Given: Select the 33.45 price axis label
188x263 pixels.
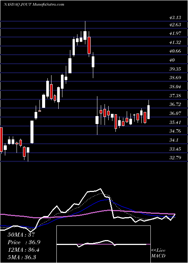Looking at the screenshot, I should click(x=175, y=149).
